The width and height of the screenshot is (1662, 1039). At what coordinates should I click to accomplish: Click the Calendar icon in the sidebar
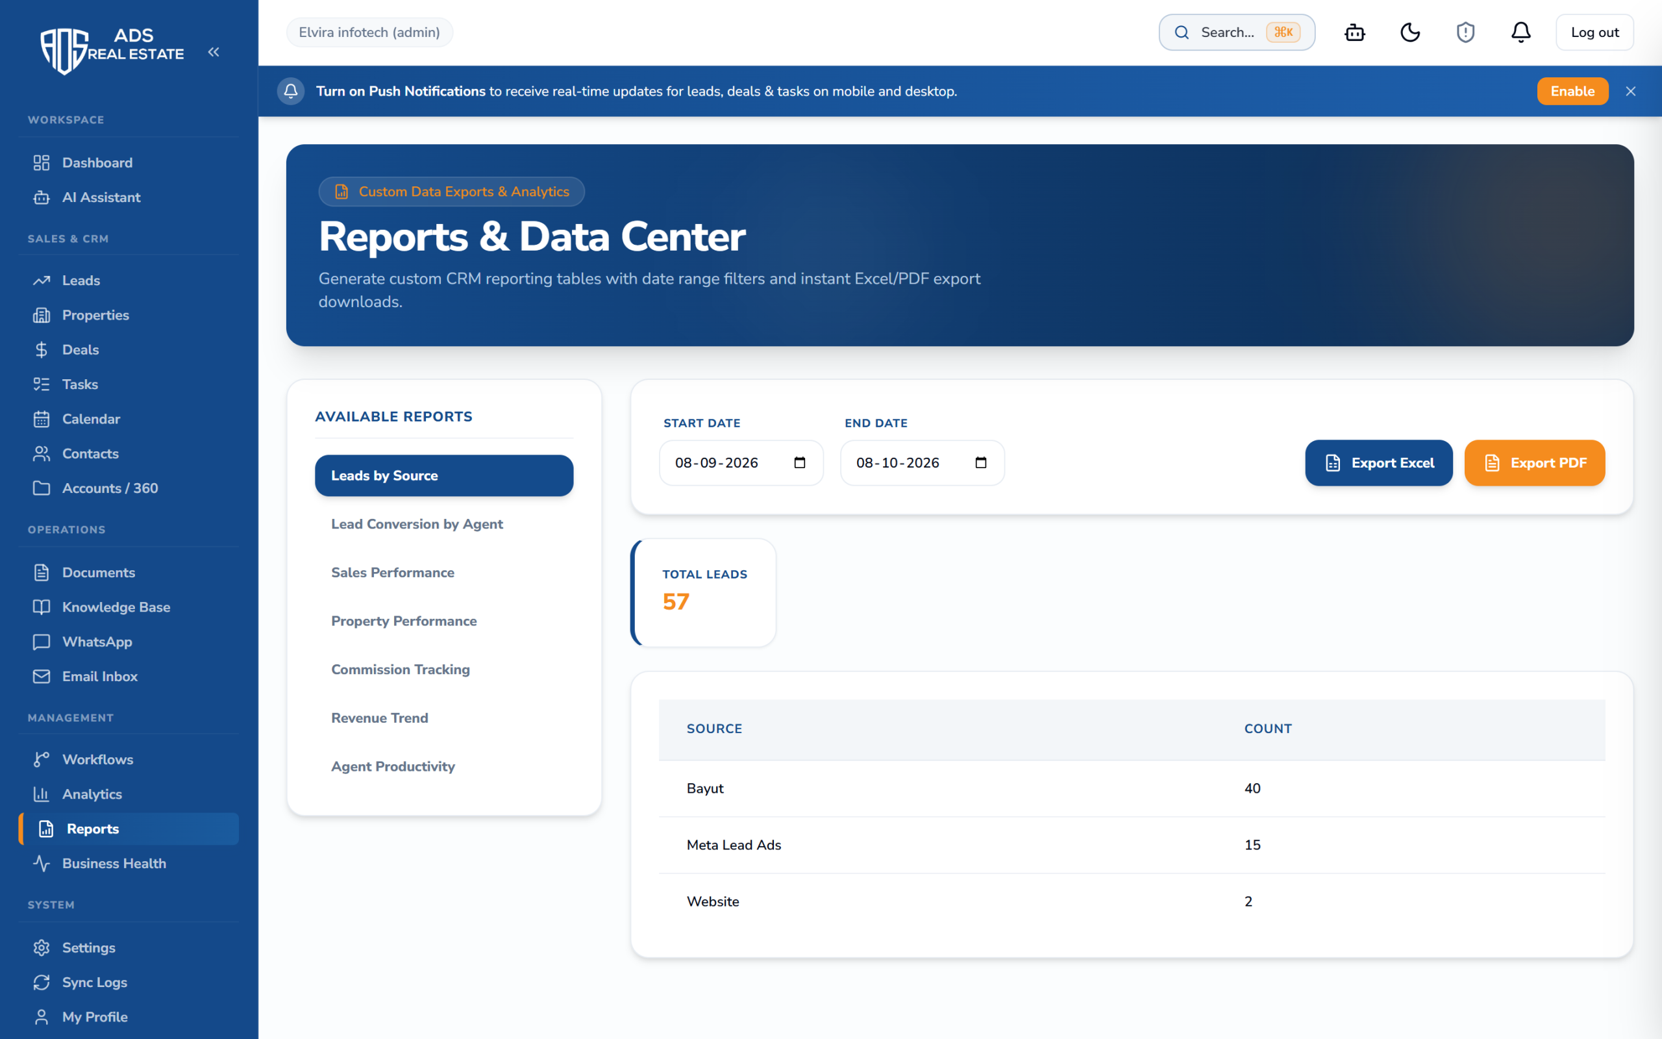tap(41, 419)
